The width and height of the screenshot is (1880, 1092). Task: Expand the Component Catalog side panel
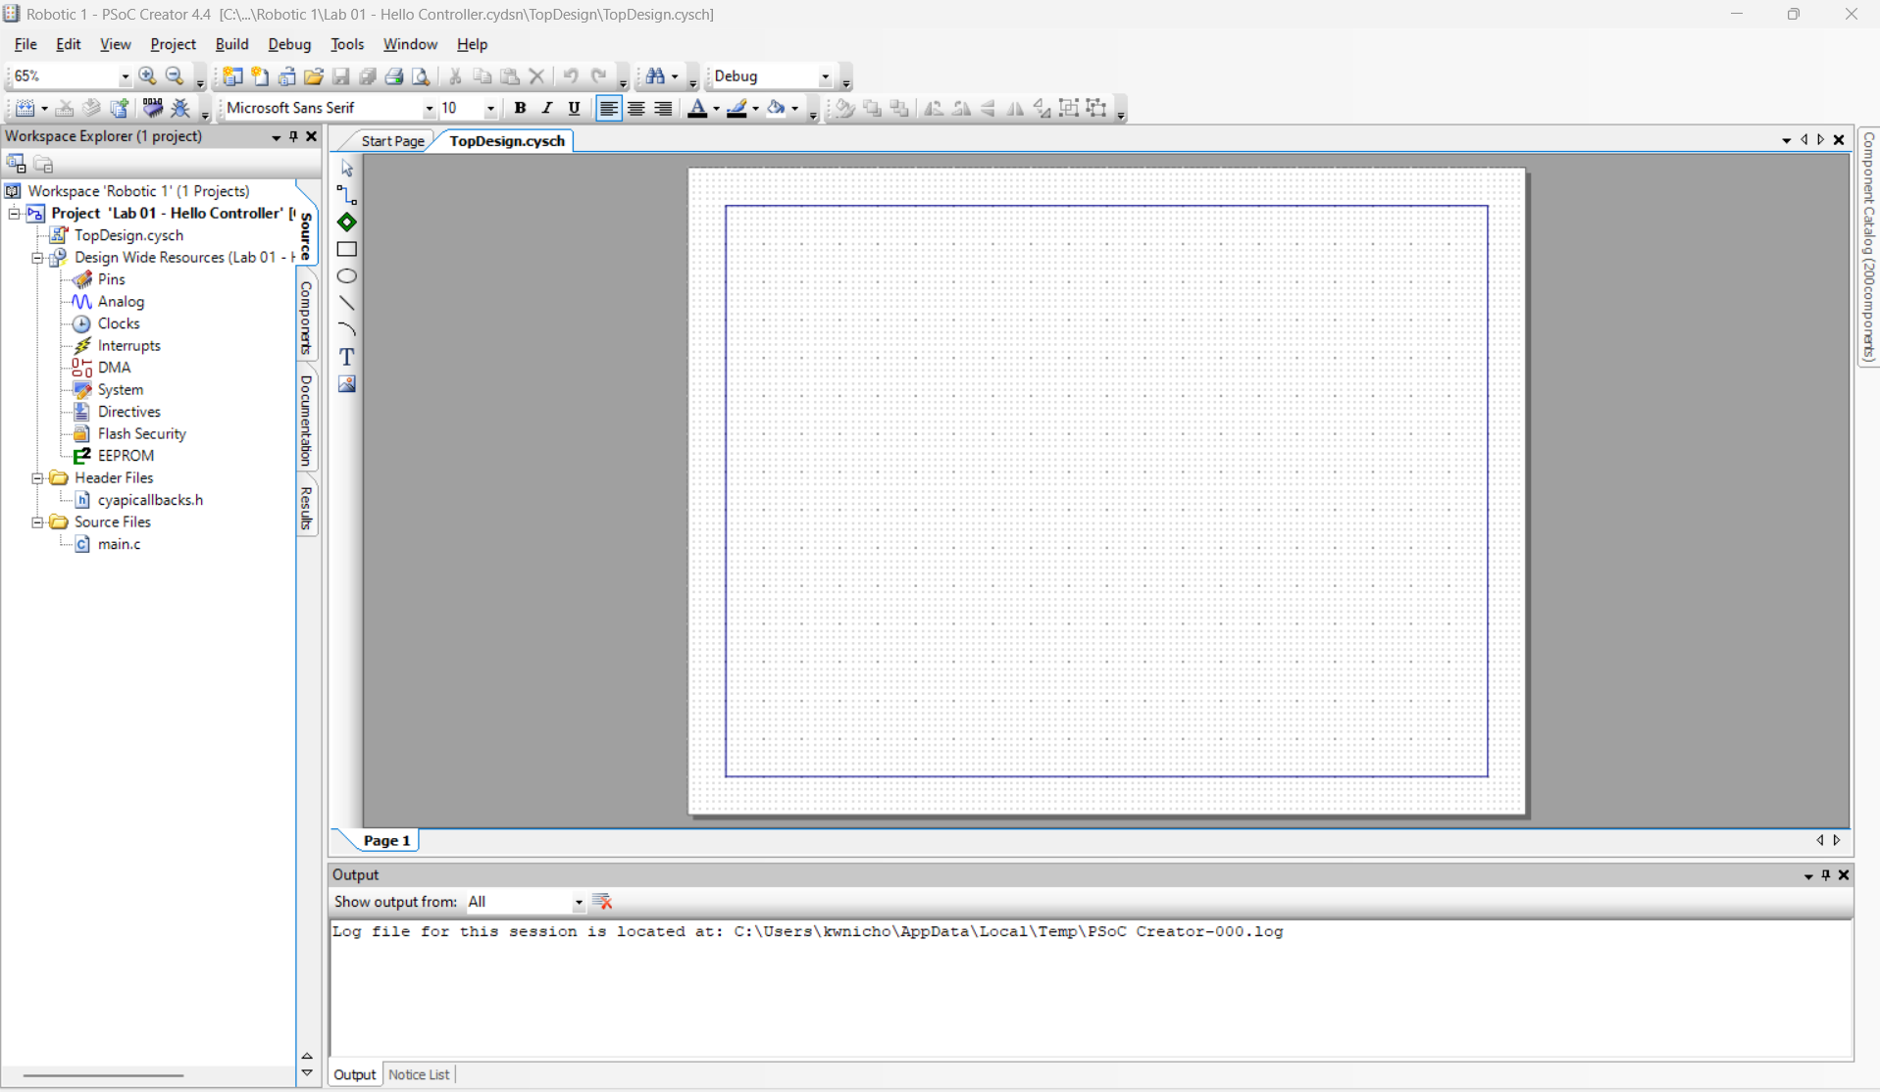pos(1868,247)
